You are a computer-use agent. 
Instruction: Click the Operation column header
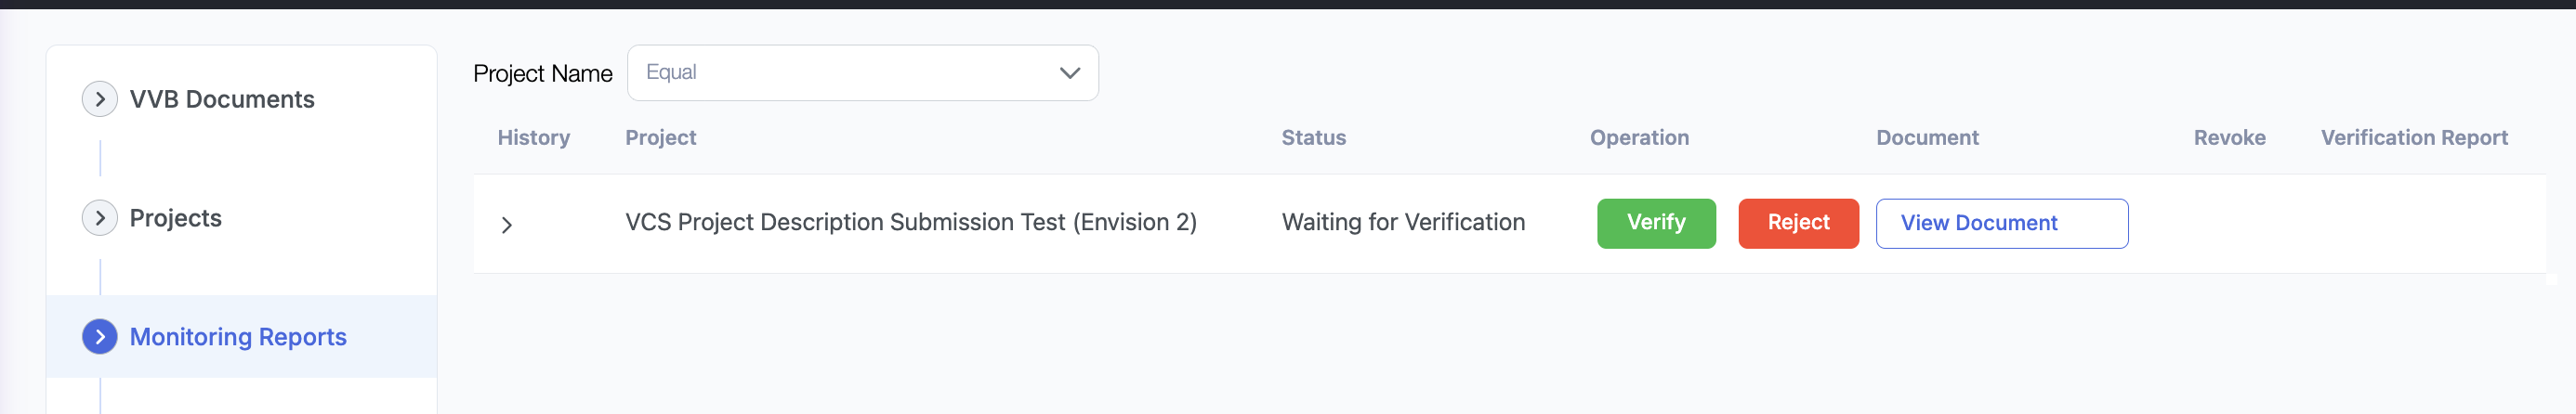(x=1638, y=138)
